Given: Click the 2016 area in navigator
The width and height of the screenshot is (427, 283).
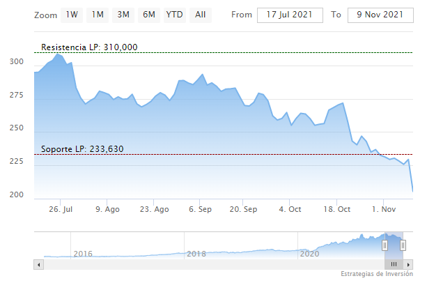Looking at the screenshot, I should [x=83, y=254].
